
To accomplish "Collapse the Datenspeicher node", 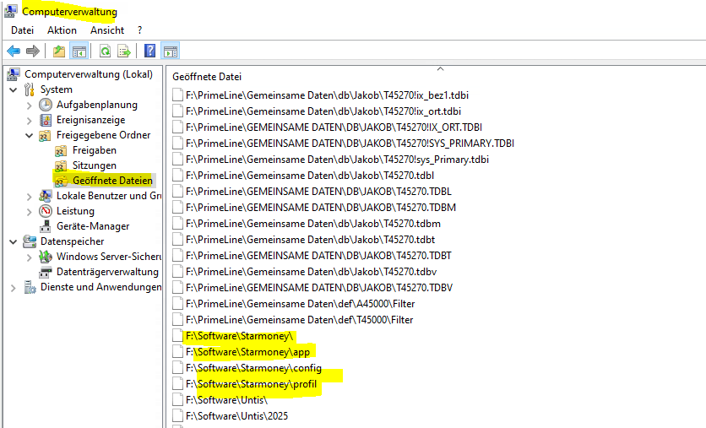I will [14, 242].
